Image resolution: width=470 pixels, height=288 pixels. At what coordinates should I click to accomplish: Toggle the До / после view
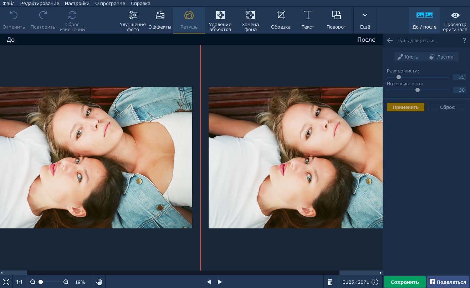424,21
